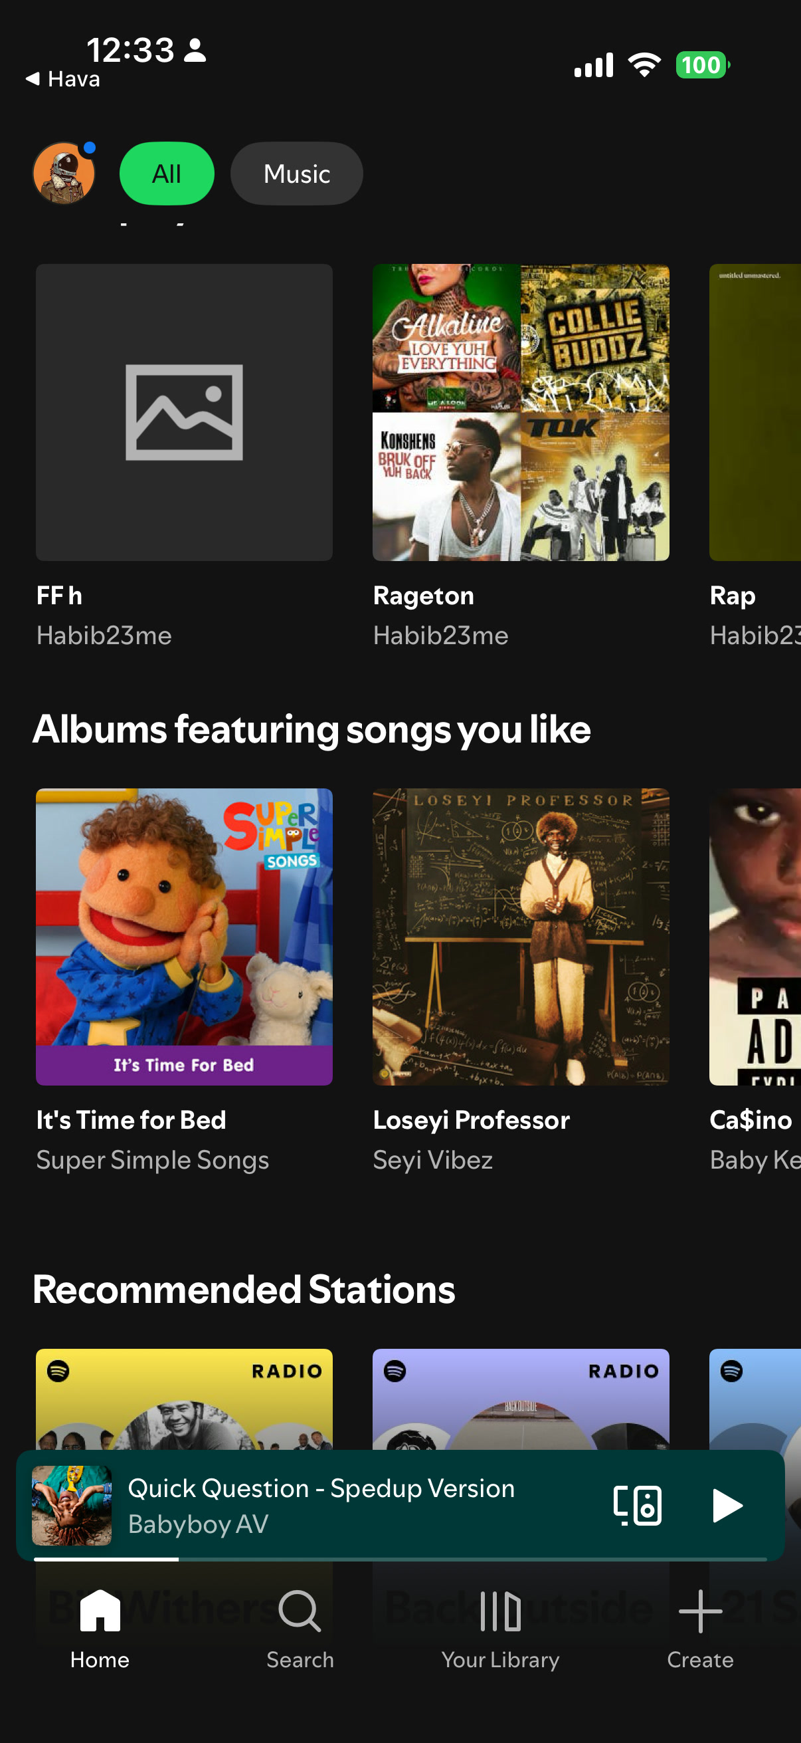Open the connect to device icon
This screenshot has width=801, height=1743.
[638, 1506]
